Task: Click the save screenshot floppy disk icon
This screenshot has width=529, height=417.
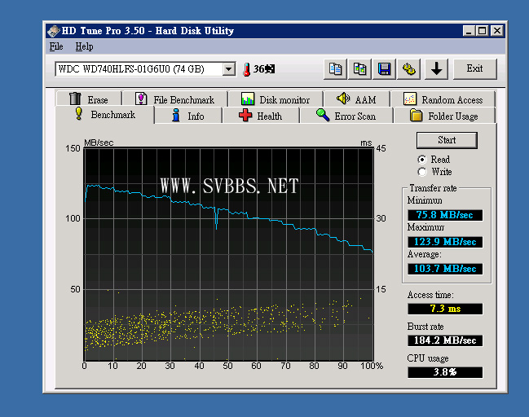Action: coord(385,69)
